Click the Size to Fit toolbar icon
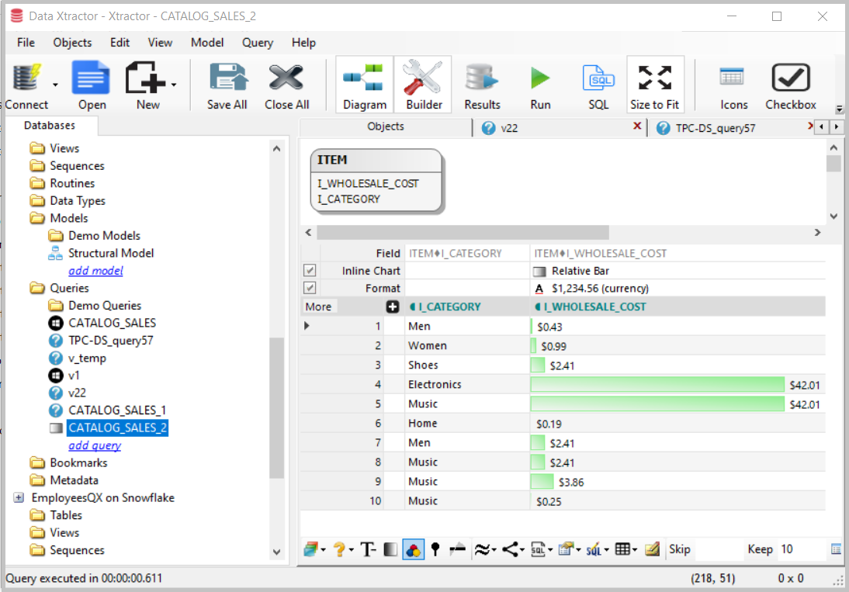The width and height of the screenshot is (849, 592). pyautogui.click(x=654, y=84)
